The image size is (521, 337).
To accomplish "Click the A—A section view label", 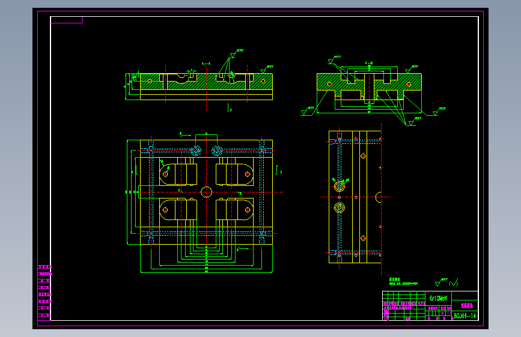I will click(206, 64).
